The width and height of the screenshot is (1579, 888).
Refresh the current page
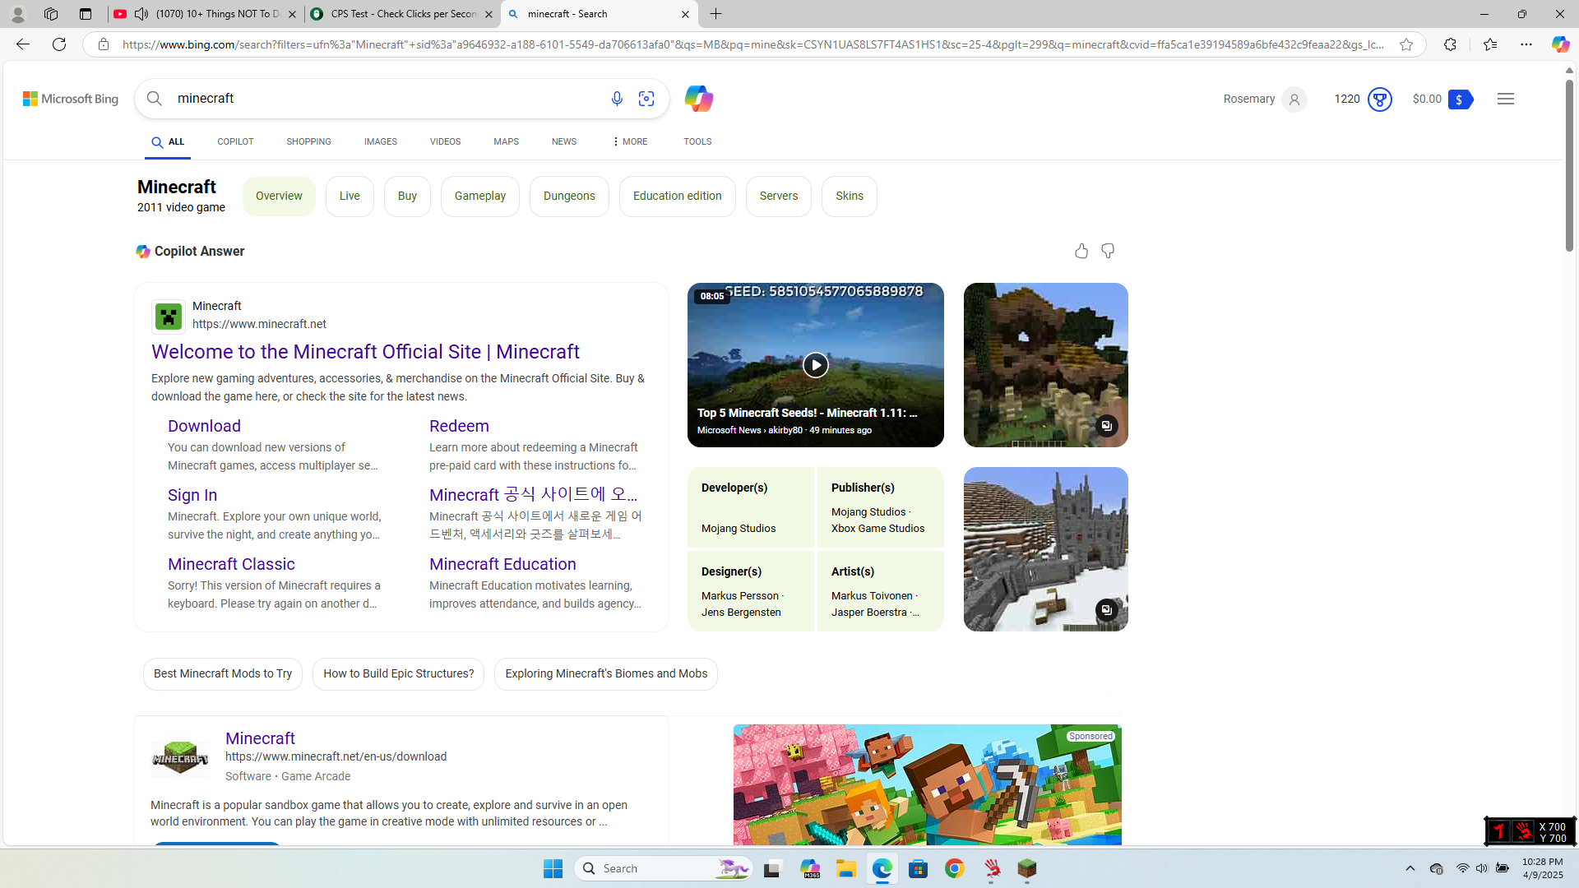(59, 44)
